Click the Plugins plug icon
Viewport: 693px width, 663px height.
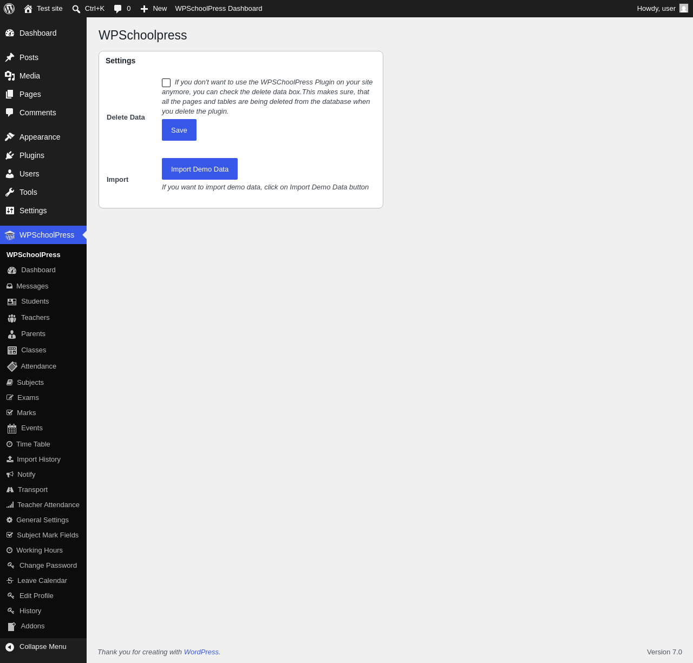tap(10, 155)
